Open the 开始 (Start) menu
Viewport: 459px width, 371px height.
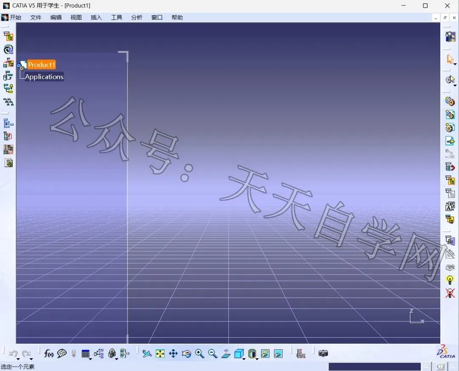(x=15, y=17)
